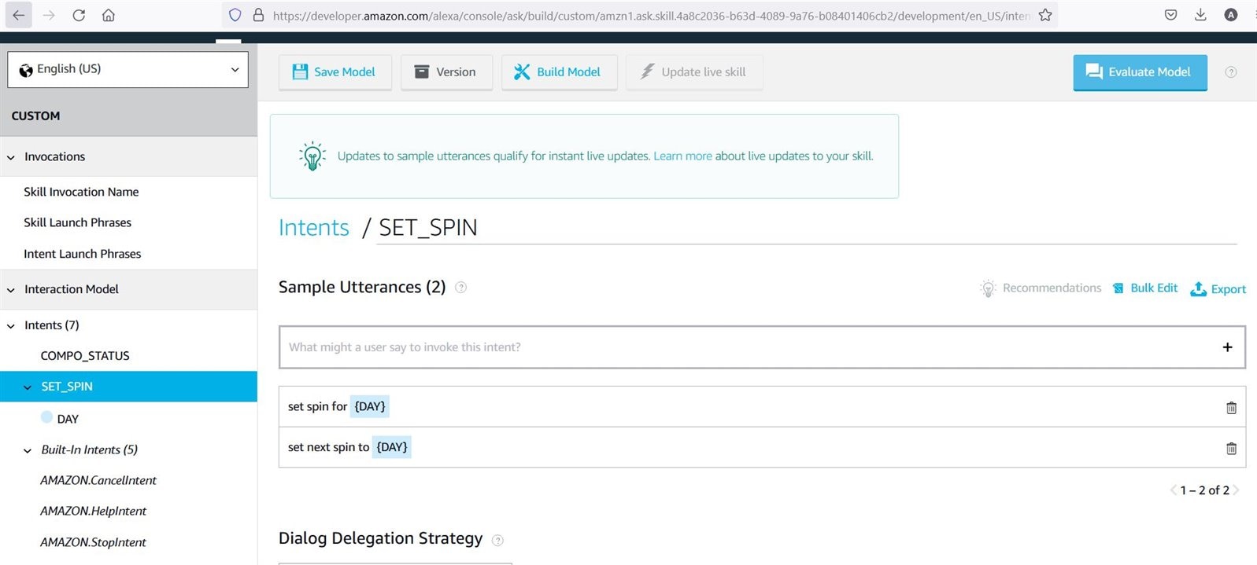Export the sample utterances
Viewport: 1257px width, 565px height.
pos(1218,288)
